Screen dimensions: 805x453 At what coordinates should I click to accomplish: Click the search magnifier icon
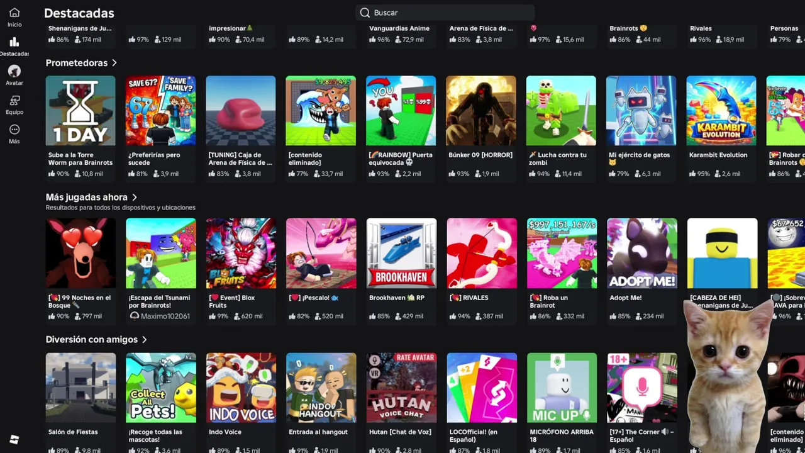click(x=365, y=13)
